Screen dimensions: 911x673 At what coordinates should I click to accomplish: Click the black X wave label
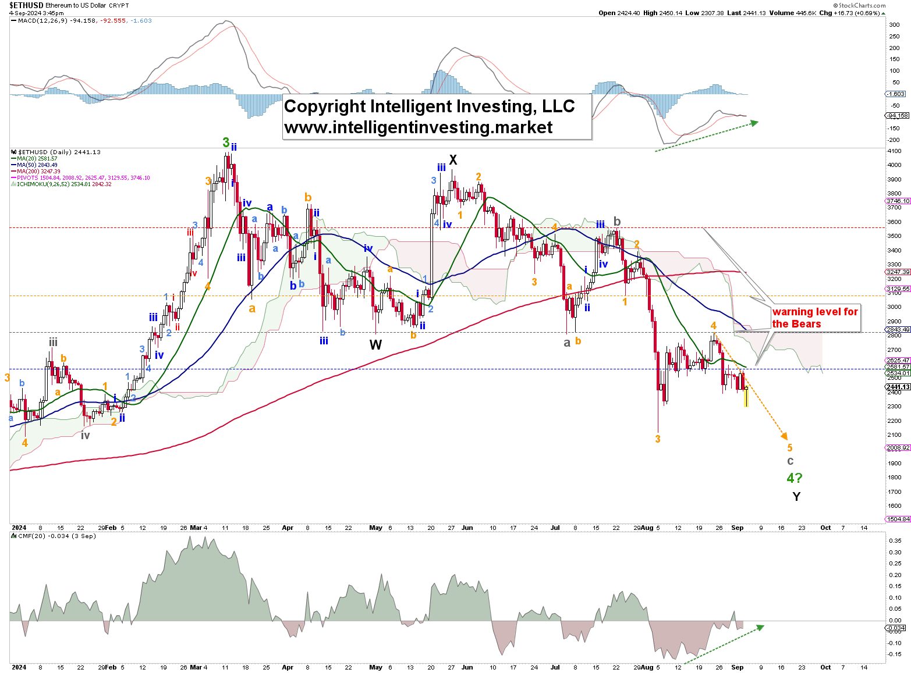453,160
